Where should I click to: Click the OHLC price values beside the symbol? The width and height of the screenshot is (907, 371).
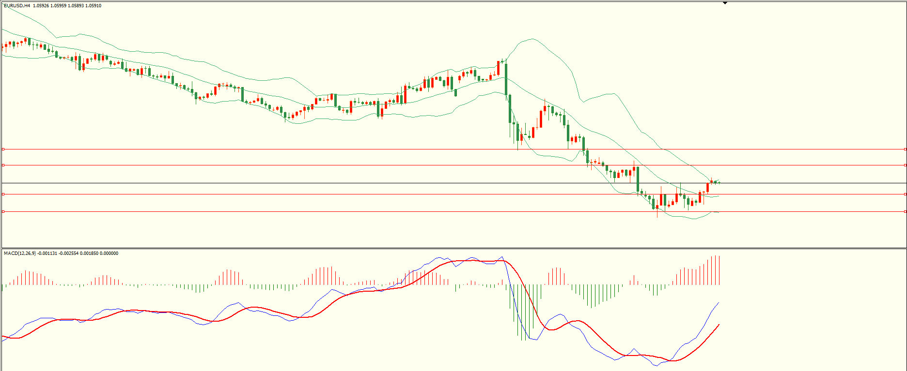pyautogui.click(x=67, y=6)
